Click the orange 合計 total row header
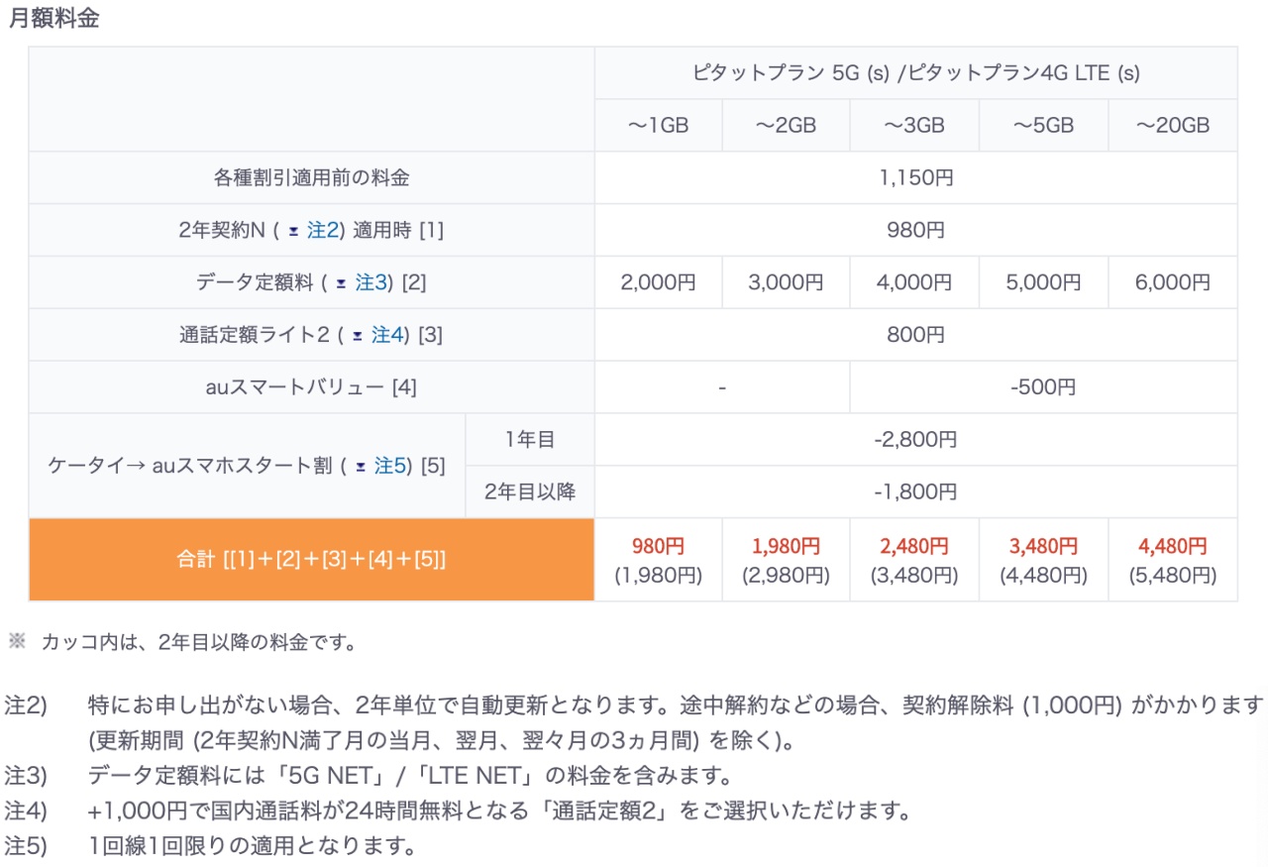The height and width of the screenshot is (867, 1268). [311, 560]
